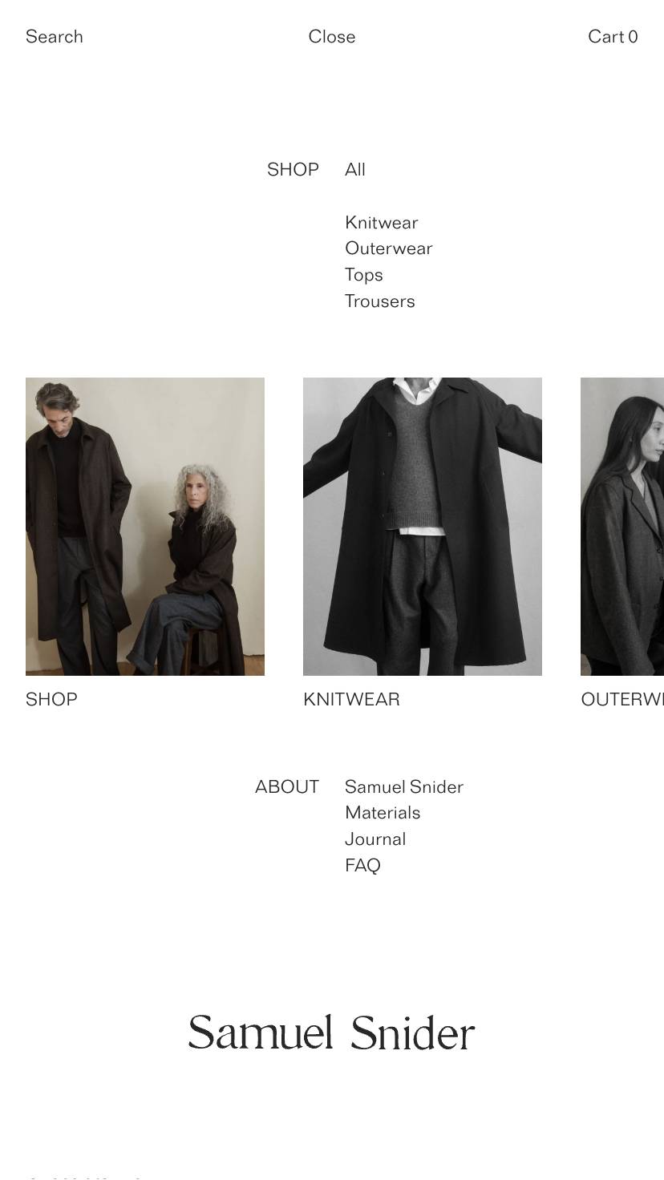Open the Samuel Snider about link

(404, 787)
